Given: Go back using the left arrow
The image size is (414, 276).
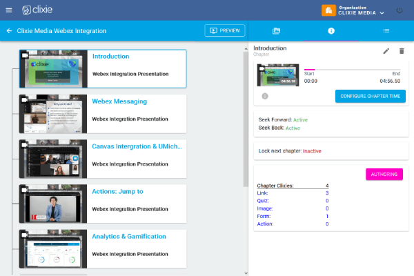Looking at the screenshot, I should point(9,31).
